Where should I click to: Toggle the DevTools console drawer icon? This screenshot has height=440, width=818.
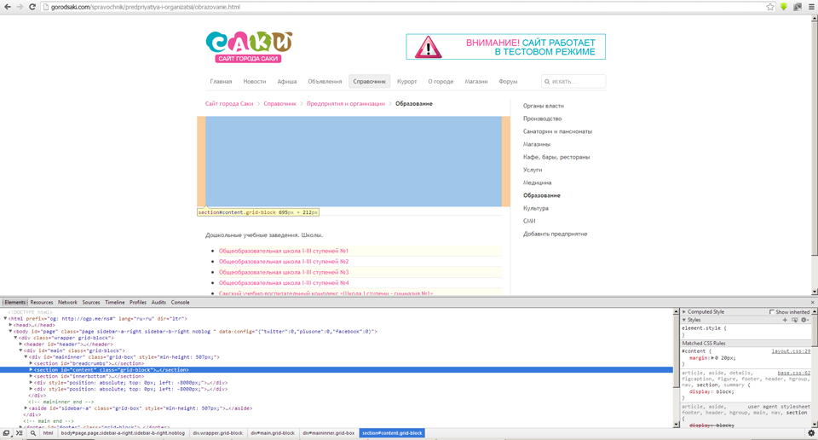coord(20,433)
